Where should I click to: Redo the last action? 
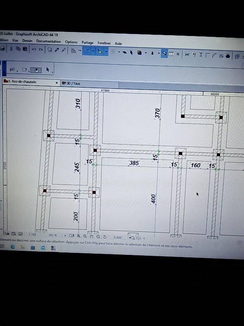(41, 50)
